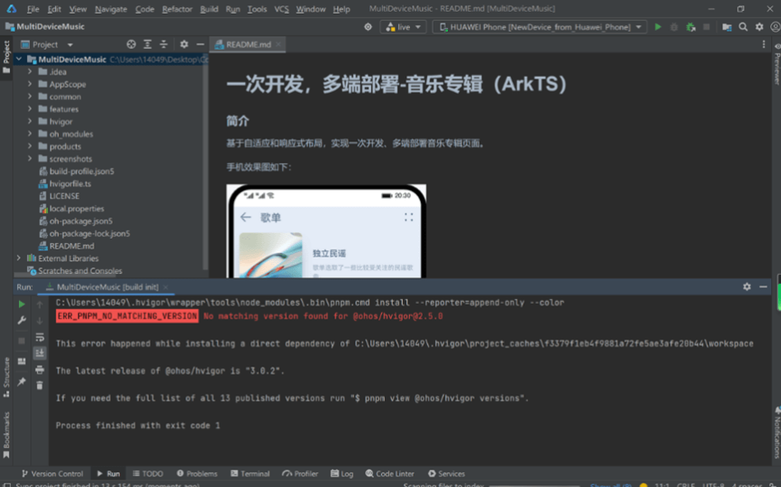The width and height of the screenshot is (781, 487).
Task: Close the README.md editor tab
Action: coord(278,44)
